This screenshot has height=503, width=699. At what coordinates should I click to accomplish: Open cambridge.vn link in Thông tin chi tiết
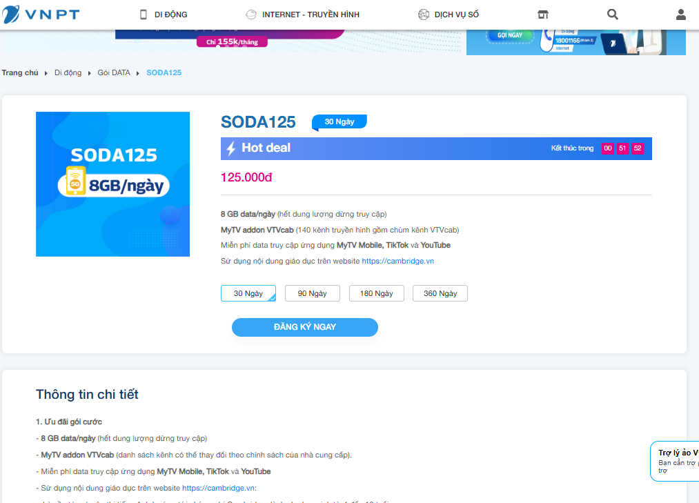click(x=219, y=488)
